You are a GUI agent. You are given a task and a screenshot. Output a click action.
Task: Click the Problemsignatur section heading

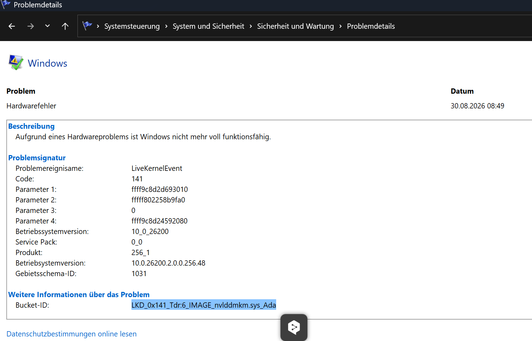(x=37, y=158)
